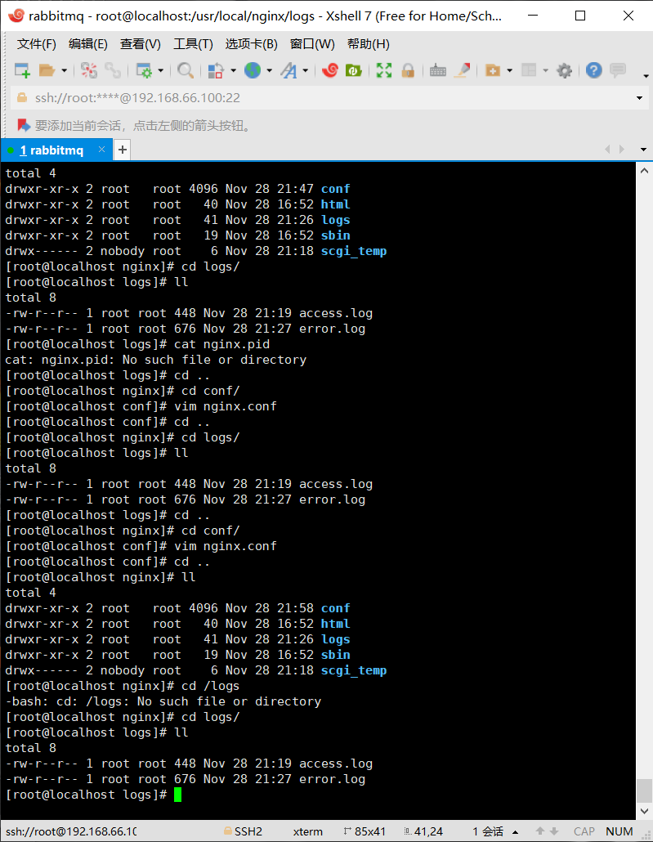Open the color scheme icon

coord(216,70)
